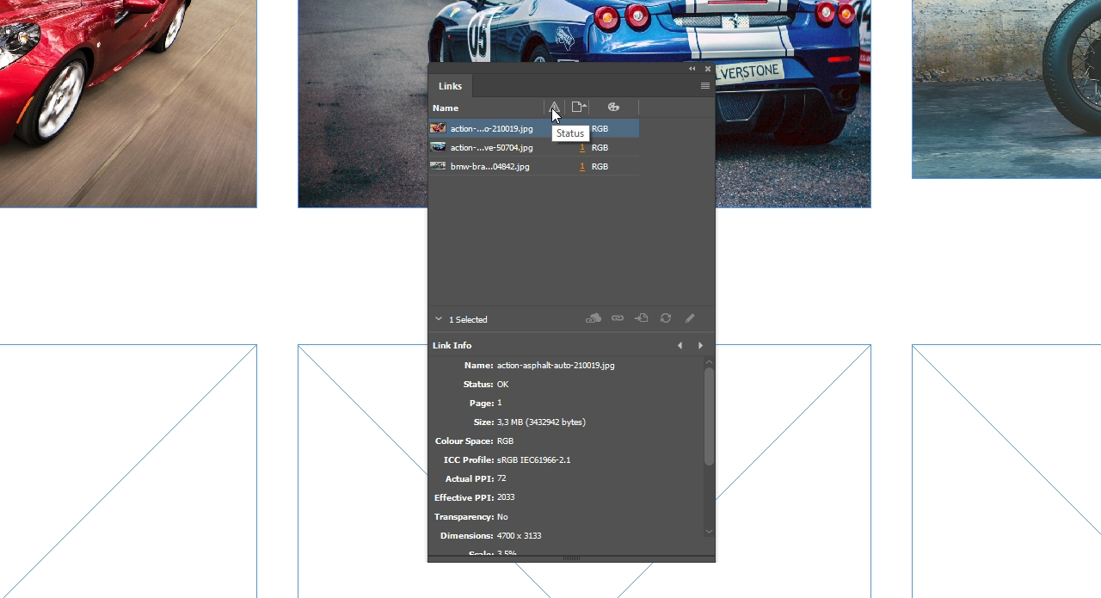Select the Links tab

(x=450, y=86)
